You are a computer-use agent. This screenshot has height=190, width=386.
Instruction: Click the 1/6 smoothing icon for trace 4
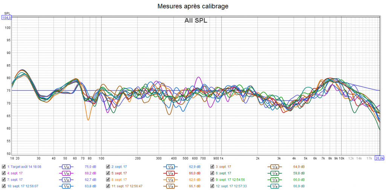(x=66, y=173)
